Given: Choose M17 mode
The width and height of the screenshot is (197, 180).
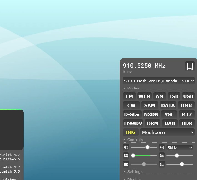Looking at the screenshot, I should 187,114.
